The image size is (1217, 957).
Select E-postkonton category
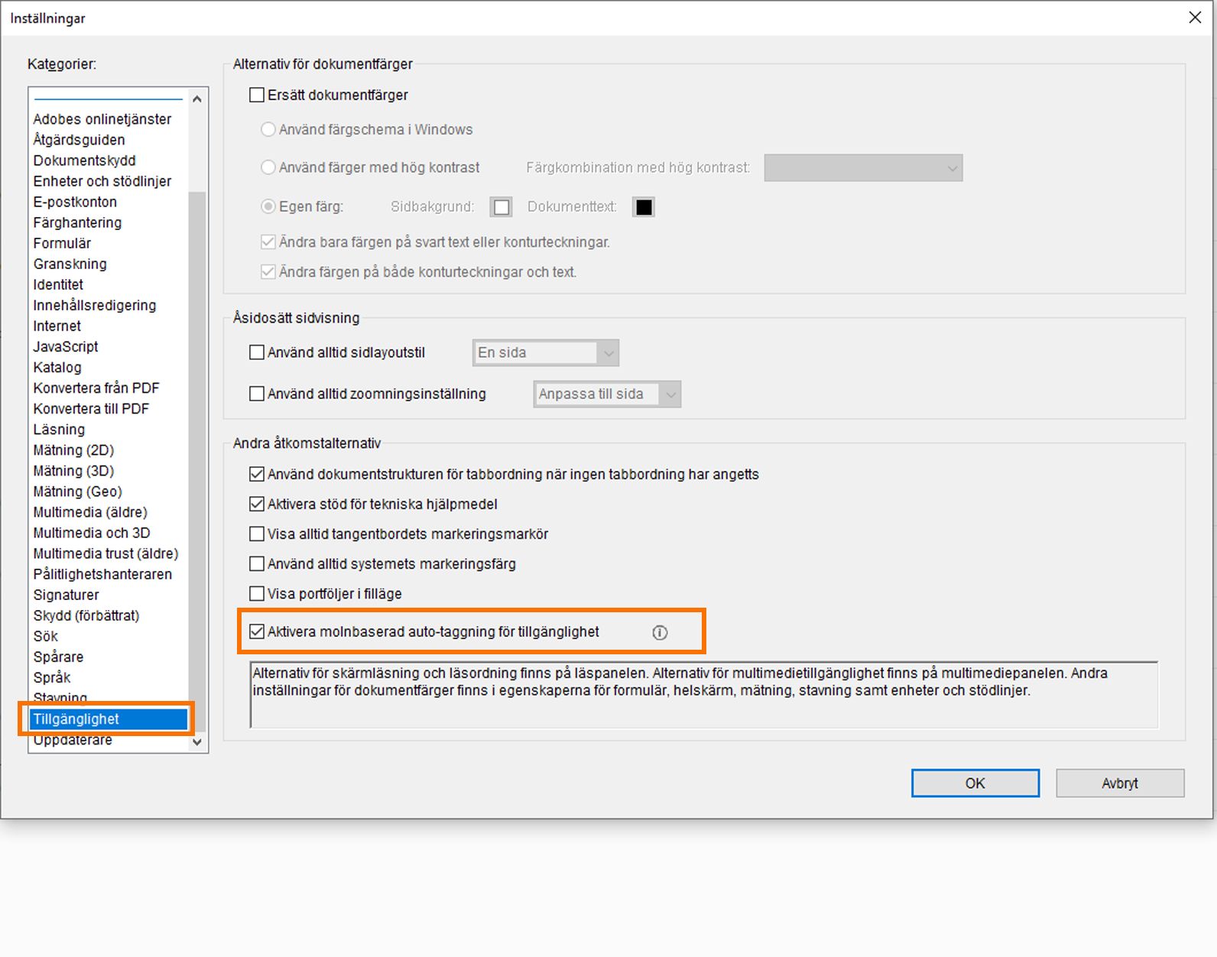click(75, 202)
